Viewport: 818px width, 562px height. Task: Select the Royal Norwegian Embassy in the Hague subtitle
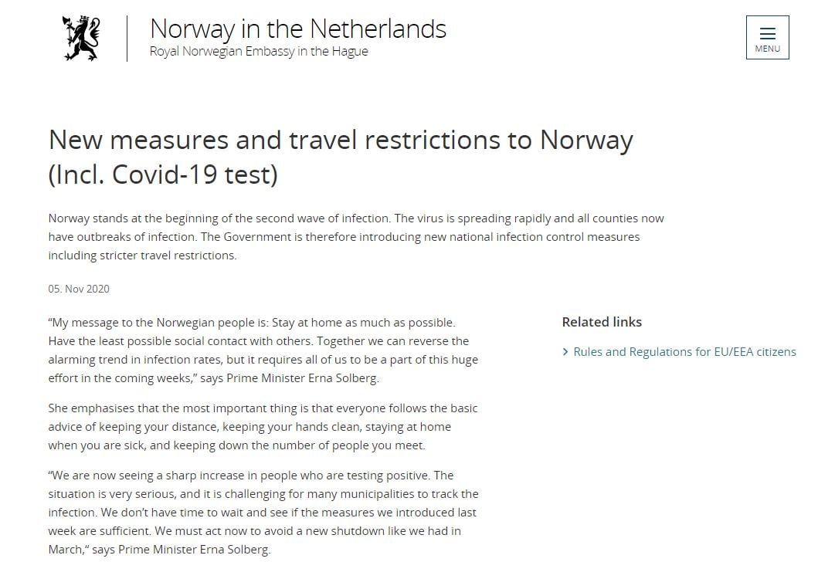pos(259,51)
